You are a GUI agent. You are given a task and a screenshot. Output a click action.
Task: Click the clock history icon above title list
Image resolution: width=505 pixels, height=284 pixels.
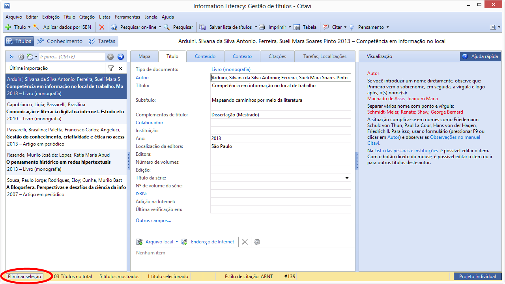pos(30,57)
